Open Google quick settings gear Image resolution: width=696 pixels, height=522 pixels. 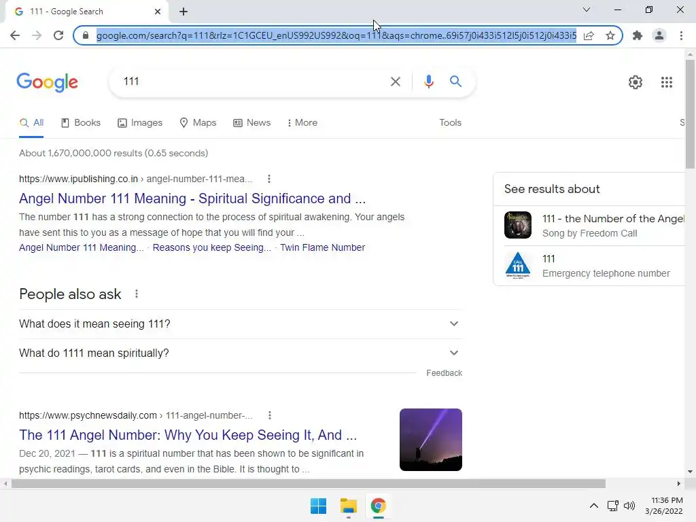click(636, 82)
